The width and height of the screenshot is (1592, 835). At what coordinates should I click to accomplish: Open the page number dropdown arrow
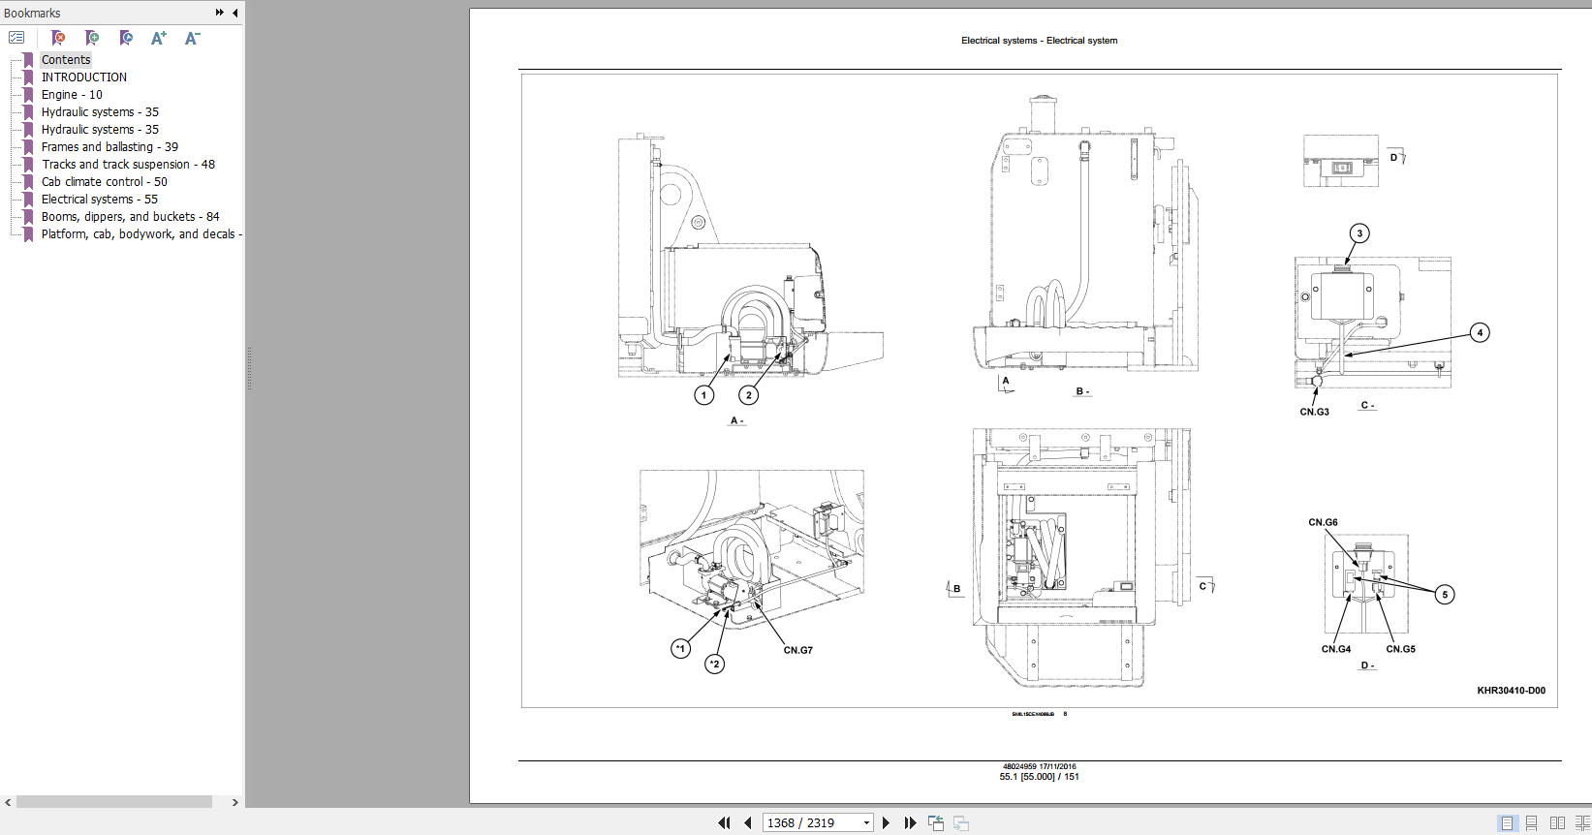click(x=866, y=822)
